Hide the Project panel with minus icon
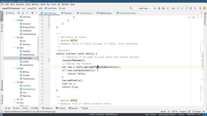Viewport: 207px width, 116px height. point(37,13)
